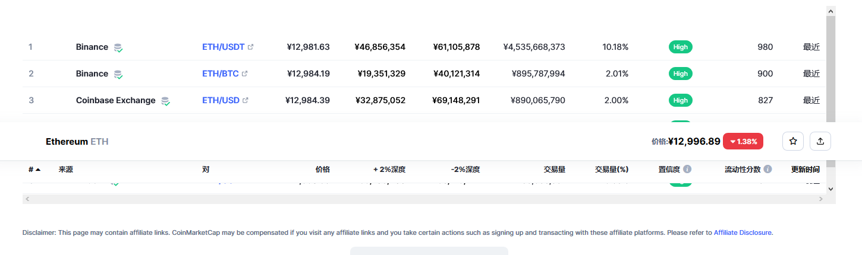Click external link icon beside ETH/BTC
The image size is (862, 255).
(x=245, y=74)
